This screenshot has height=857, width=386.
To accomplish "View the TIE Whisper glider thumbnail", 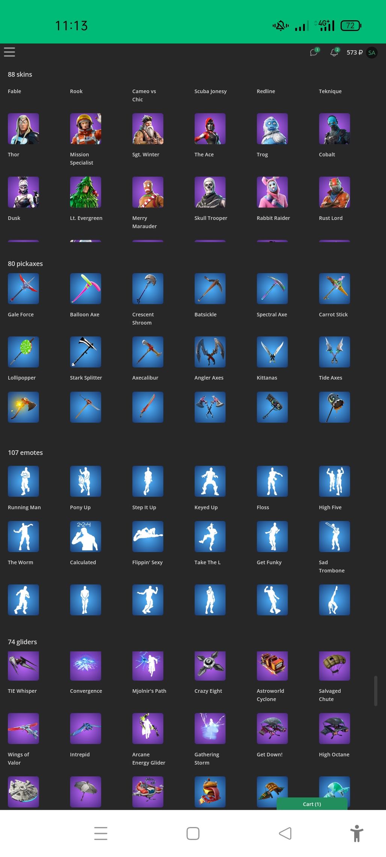I will coord(23,666).
